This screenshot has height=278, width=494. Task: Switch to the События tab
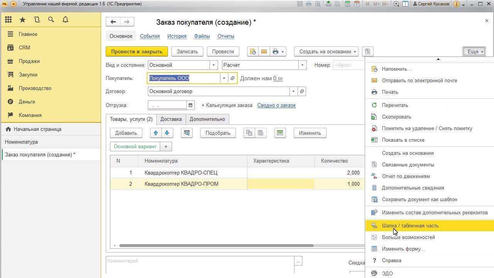click(x=150, y=36)
